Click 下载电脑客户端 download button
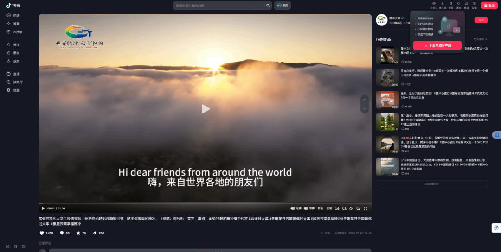The width and height of the screenshot is (501, 252). (437, 45)
